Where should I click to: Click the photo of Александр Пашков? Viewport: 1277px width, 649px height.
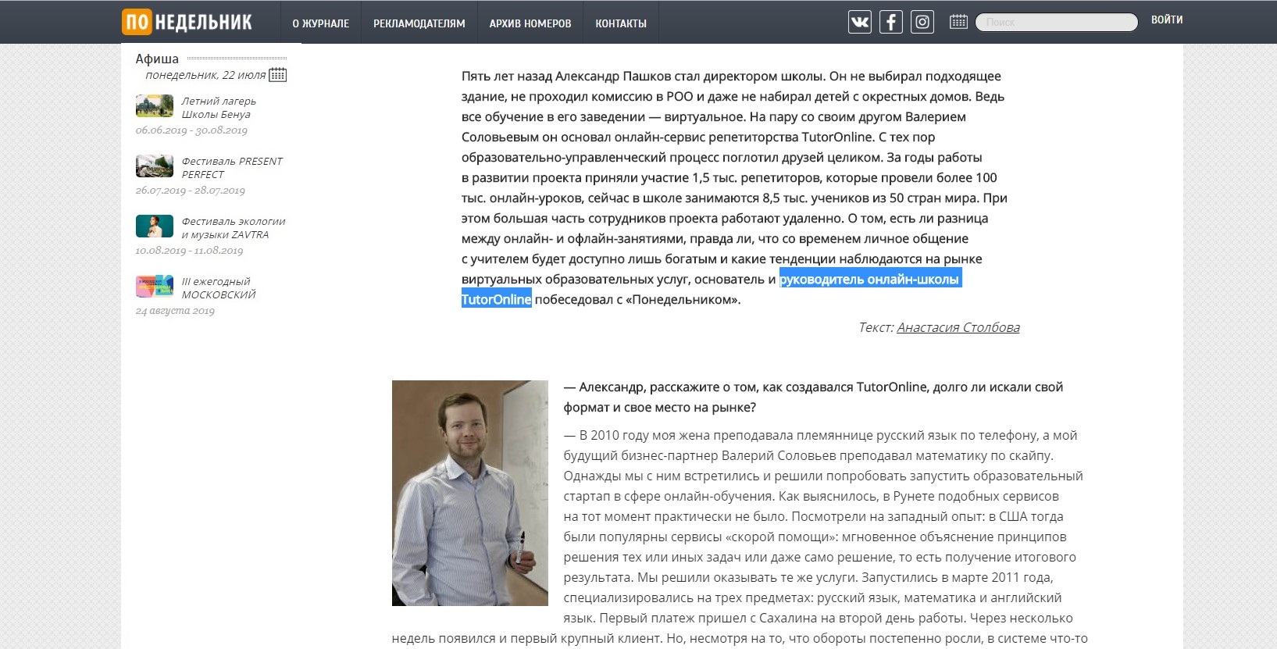point(469,493)
